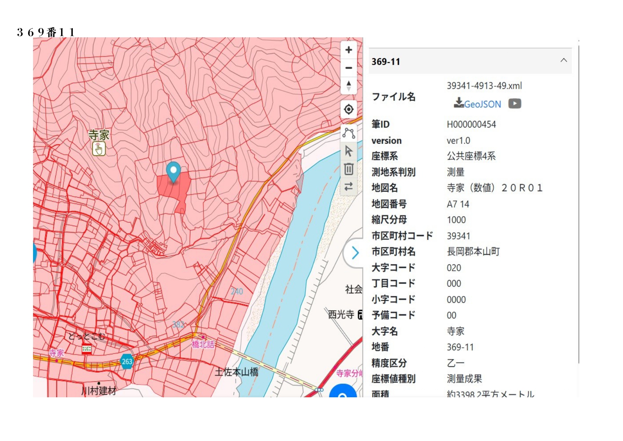
Task: Click the 精度区分 value 乙一
Action: point(455,363)
